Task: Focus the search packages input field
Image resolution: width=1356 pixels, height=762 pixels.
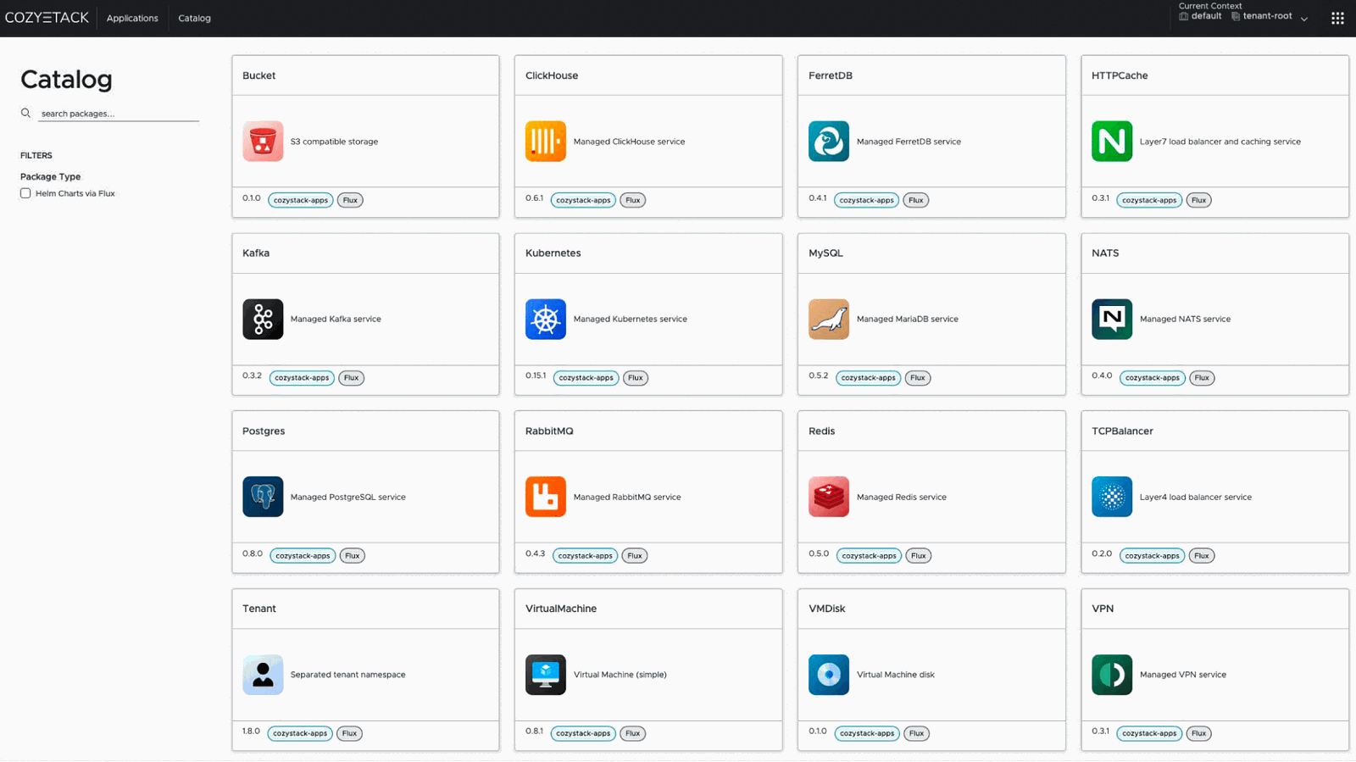Action: point(119,114)
